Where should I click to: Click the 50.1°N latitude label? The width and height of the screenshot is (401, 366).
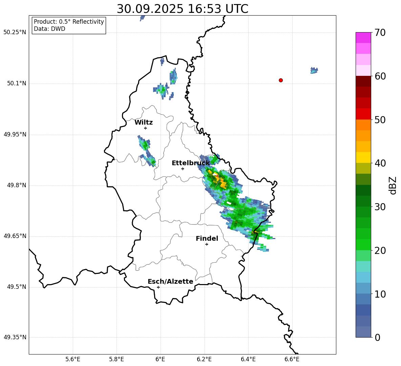[x=17, y=84]
